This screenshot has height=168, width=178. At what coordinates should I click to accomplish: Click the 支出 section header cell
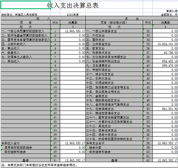point(132,18)
